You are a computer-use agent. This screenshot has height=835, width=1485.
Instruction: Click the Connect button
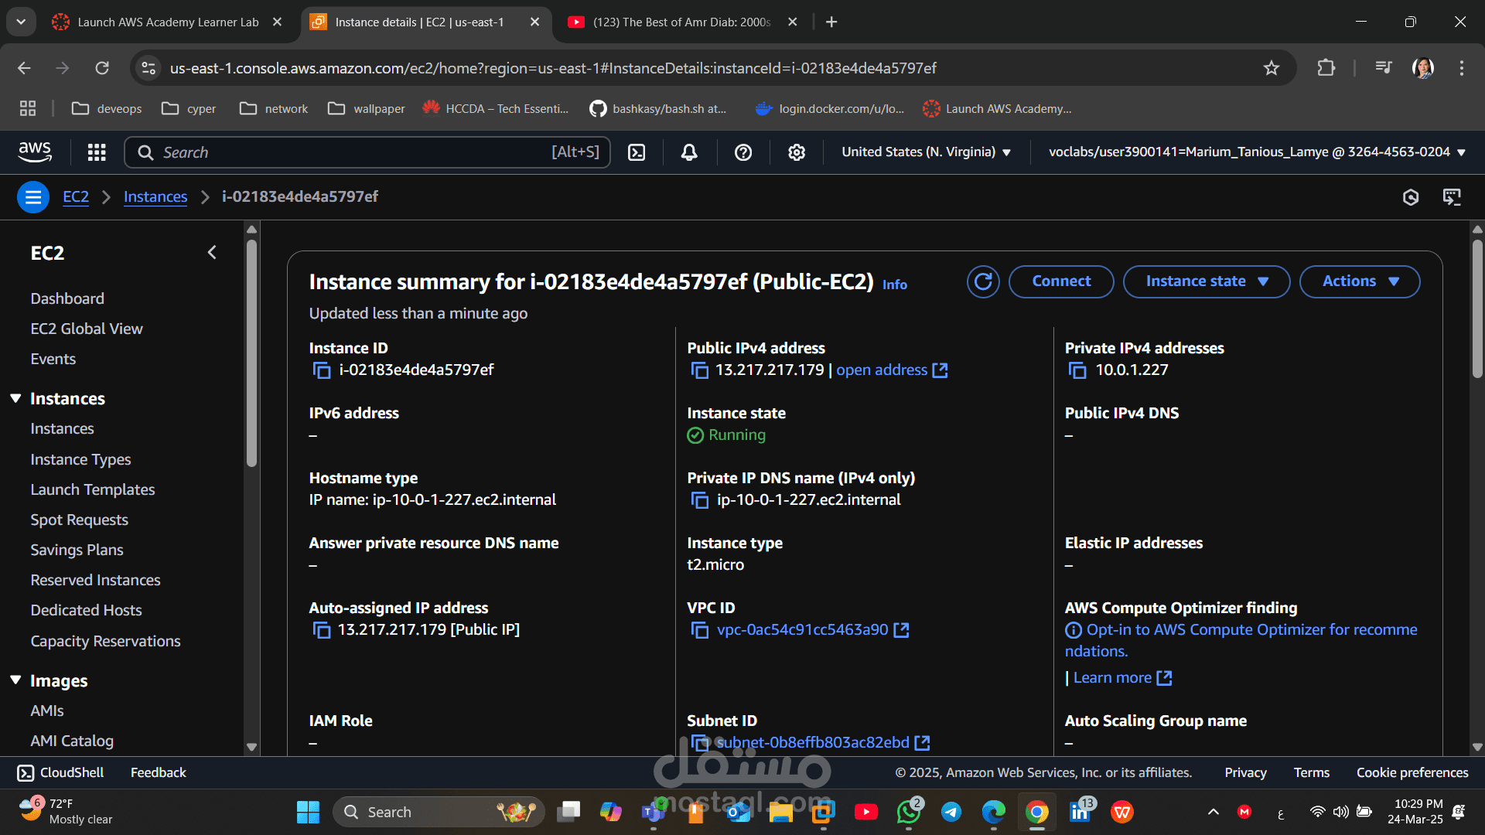1061,281
